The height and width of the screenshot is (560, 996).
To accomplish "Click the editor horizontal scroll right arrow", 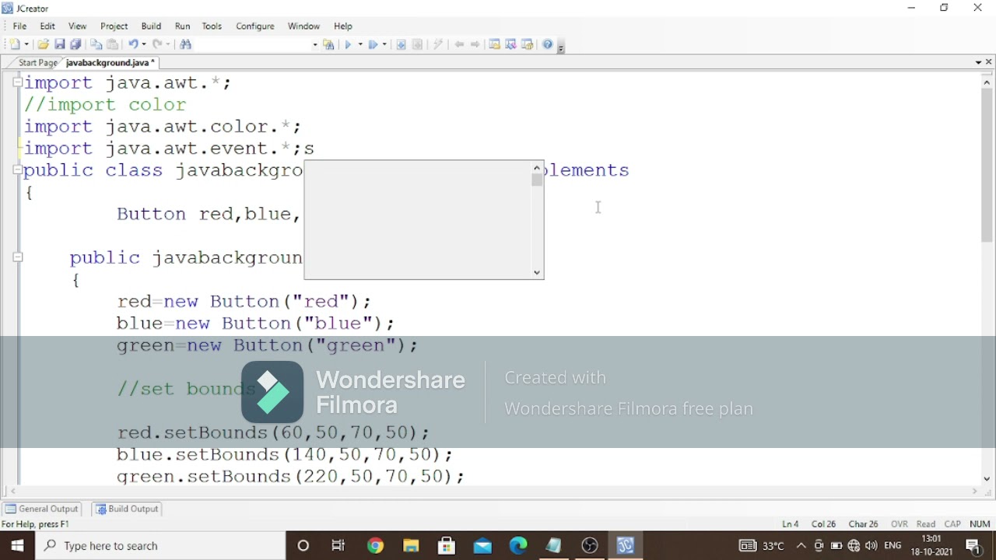I will coord(975,492).
